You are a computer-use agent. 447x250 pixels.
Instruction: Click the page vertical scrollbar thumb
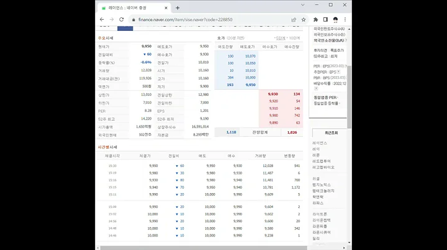click(x=349, y=97)
